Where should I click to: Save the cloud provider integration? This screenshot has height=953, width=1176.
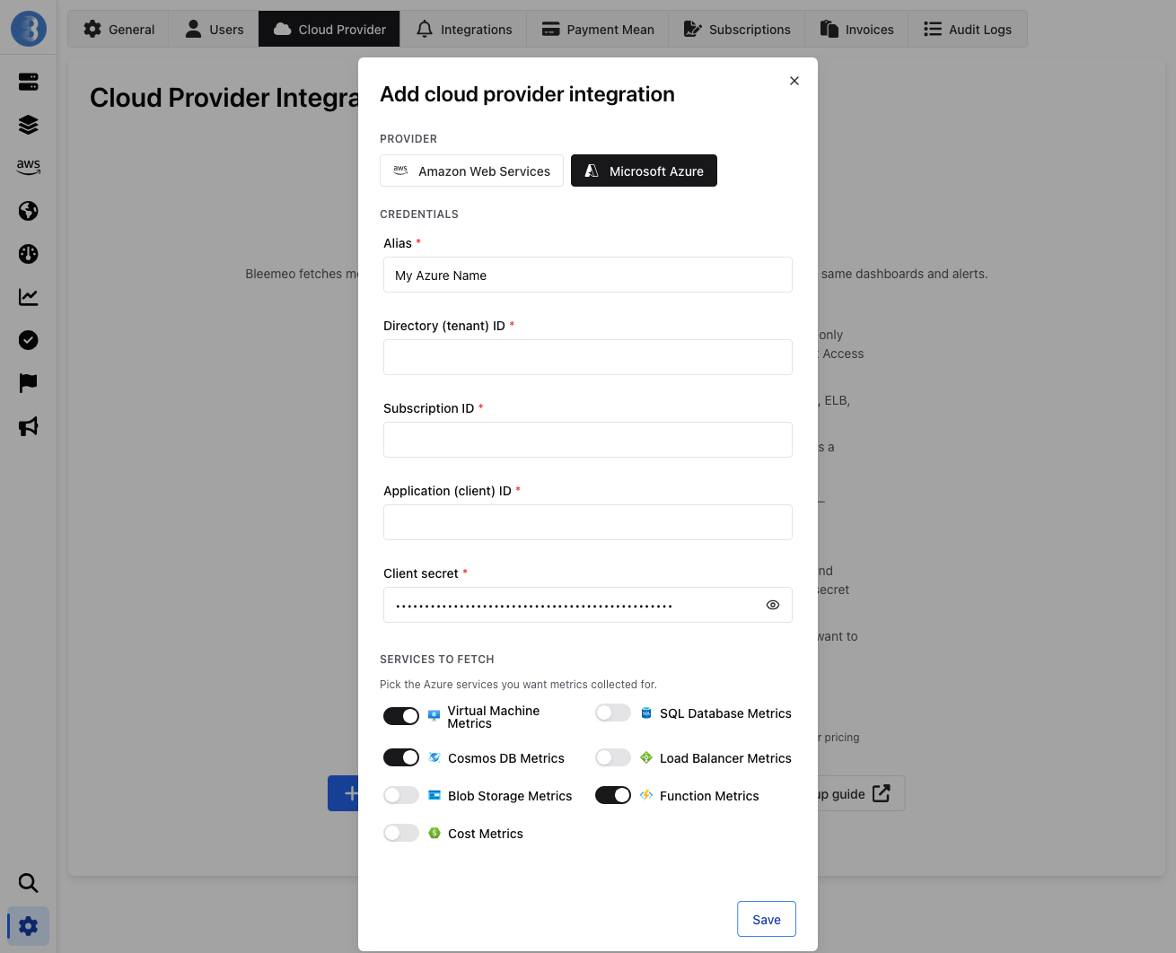(x=767, y=919)
